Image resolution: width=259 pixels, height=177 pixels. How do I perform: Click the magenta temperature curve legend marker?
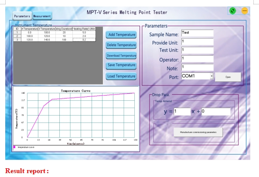pyautogui.click(x=14, y=147)
